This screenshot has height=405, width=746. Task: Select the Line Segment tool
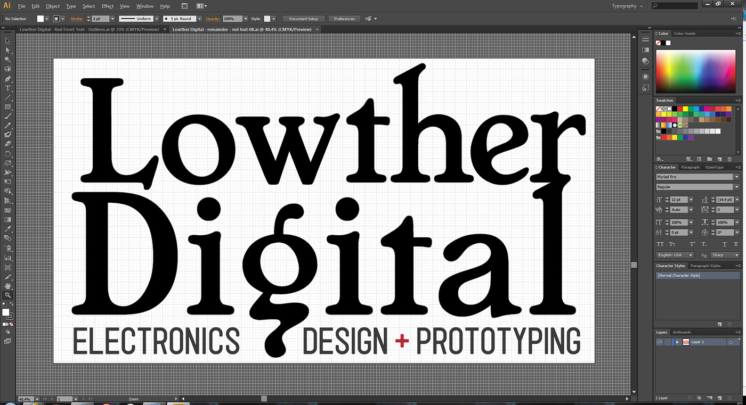coord(7,98)
